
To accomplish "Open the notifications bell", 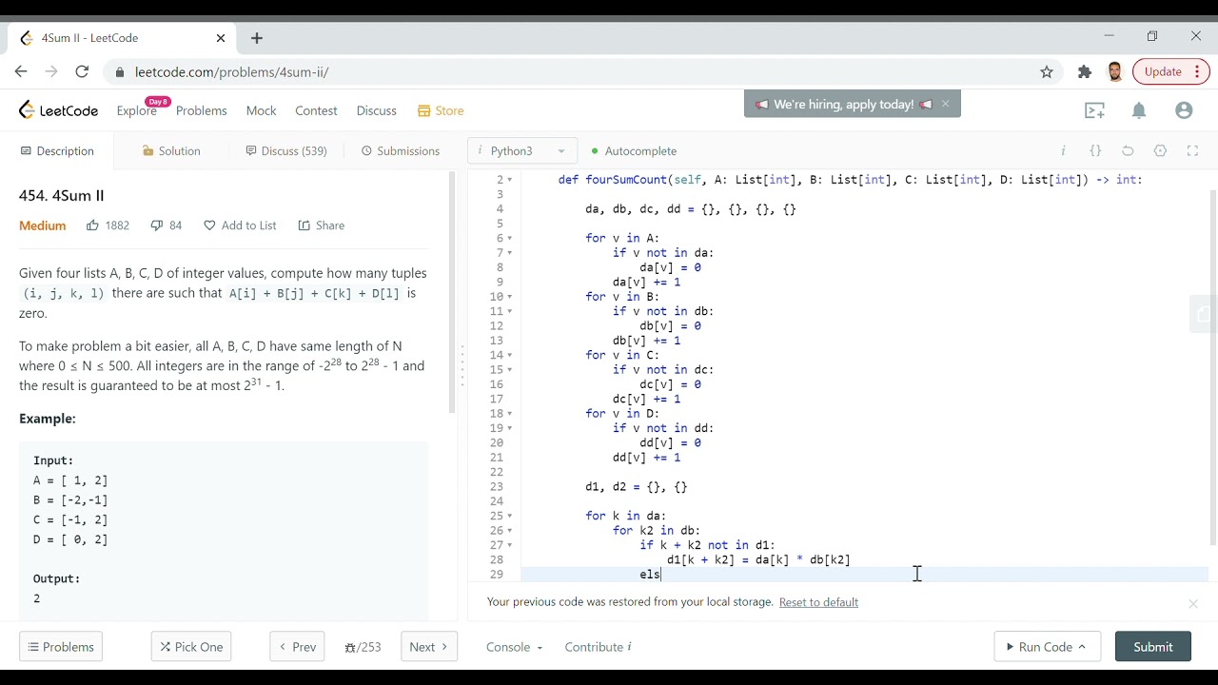I will [x=1139, y=110].
